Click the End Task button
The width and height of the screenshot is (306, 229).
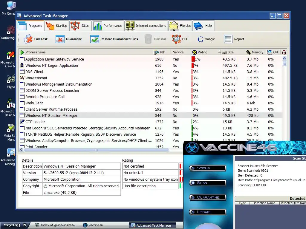(x=36, y=39)
